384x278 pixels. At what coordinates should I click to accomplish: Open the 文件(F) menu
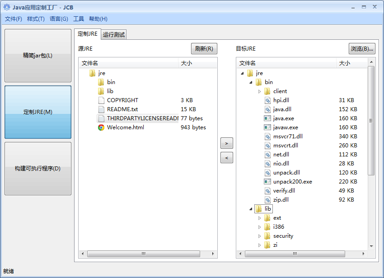(14, 19)
